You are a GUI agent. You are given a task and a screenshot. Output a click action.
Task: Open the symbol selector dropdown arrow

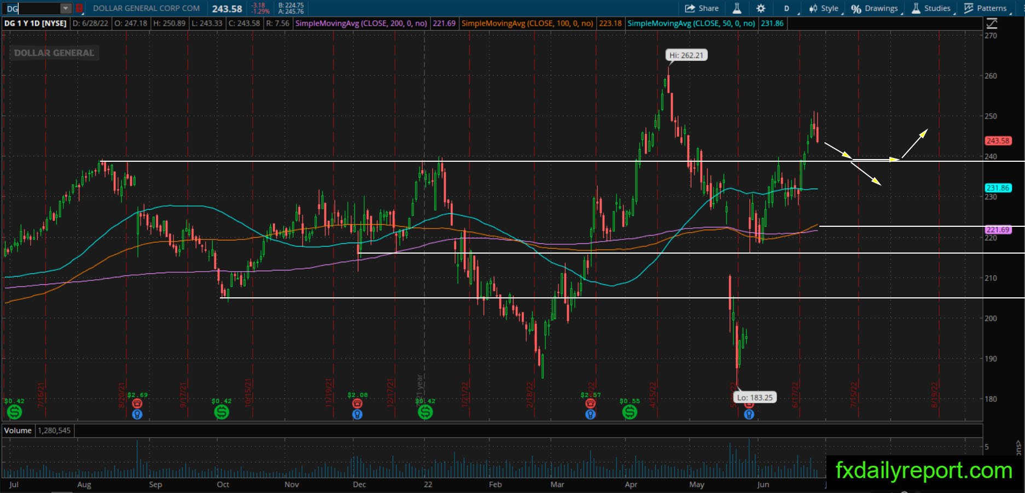[66, 8]
